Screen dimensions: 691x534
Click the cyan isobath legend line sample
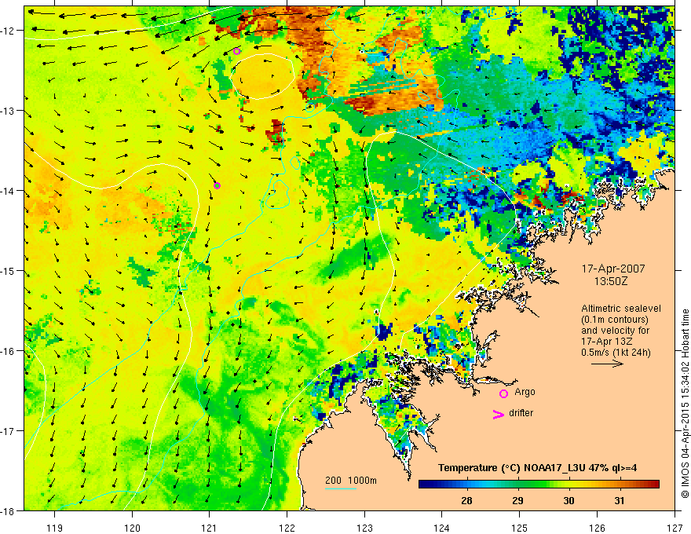pos(341,488)
